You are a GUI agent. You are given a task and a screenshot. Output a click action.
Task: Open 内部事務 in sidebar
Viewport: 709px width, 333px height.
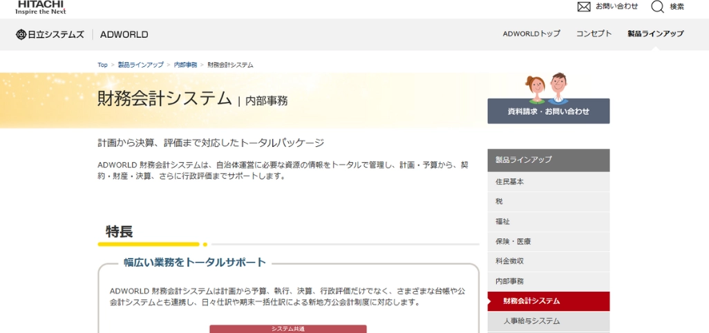[x=549, y=281]
